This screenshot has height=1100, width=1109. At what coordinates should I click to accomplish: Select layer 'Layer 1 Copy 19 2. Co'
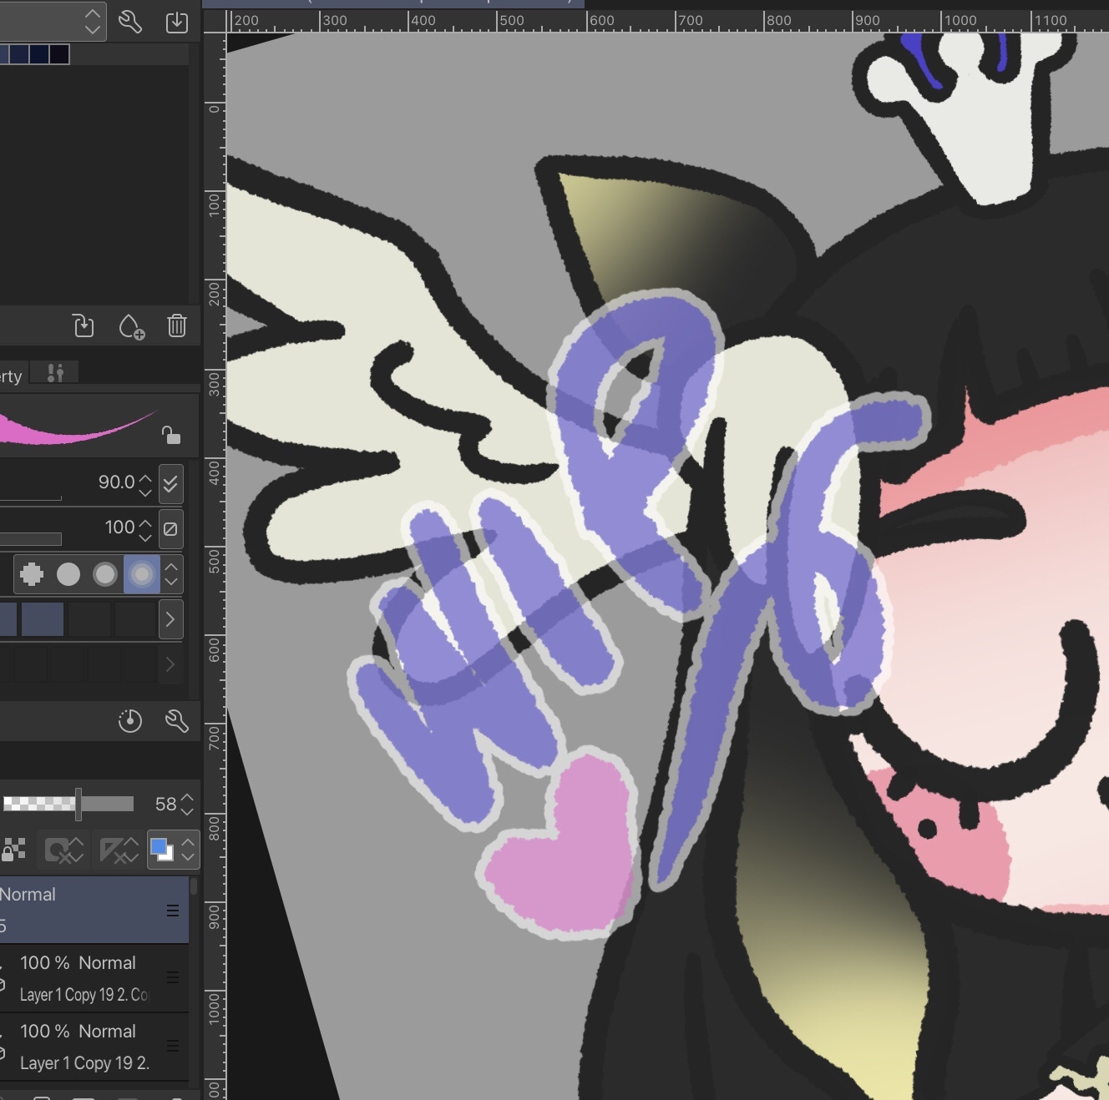click(84, 978)
